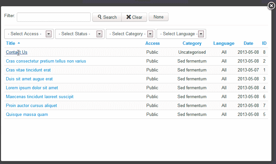Viewport: 276px width, 164px height.
Task: Click the None button
Action: pos(158,17)
